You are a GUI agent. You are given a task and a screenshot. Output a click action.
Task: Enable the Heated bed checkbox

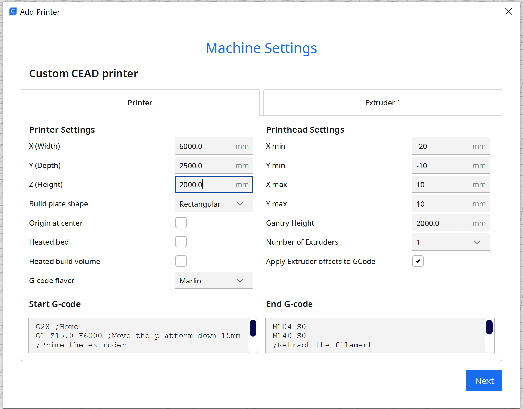point(181,242)
